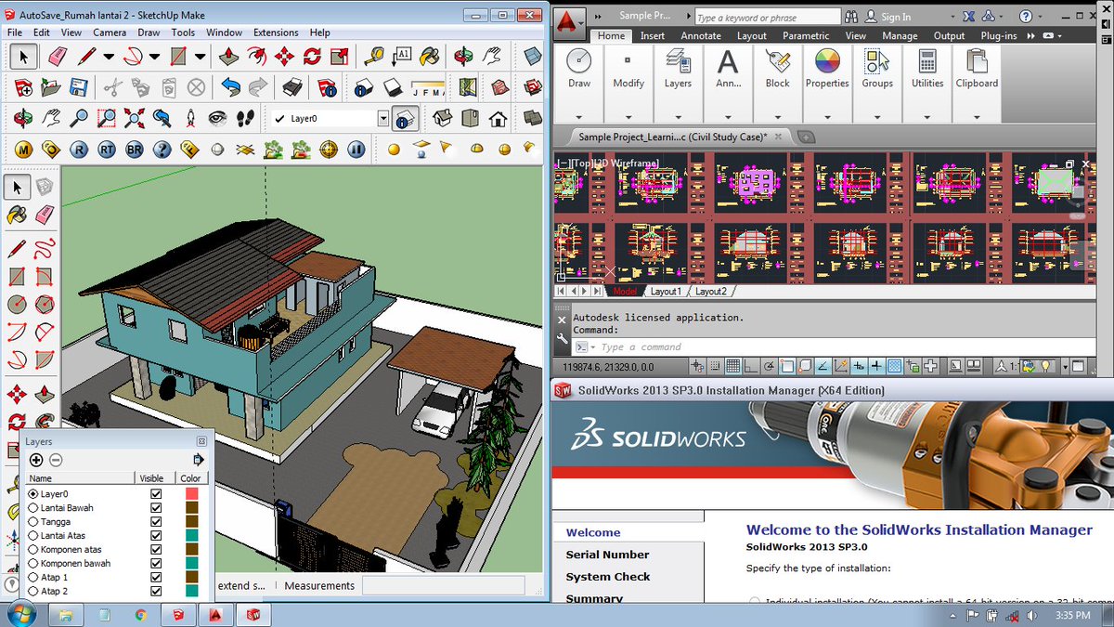Expand the Properties panel in AutoCAD's ribbon
The height and width of the screenshot is (627, 1114).
827,117
